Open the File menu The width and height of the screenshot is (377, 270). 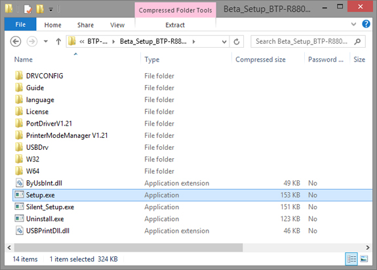20,24
